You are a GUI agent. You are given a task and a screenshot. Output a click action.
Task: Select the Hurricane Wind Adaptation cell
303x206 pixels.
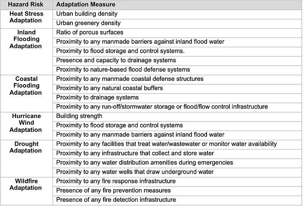pyautogui.click(x=27, y=126)
